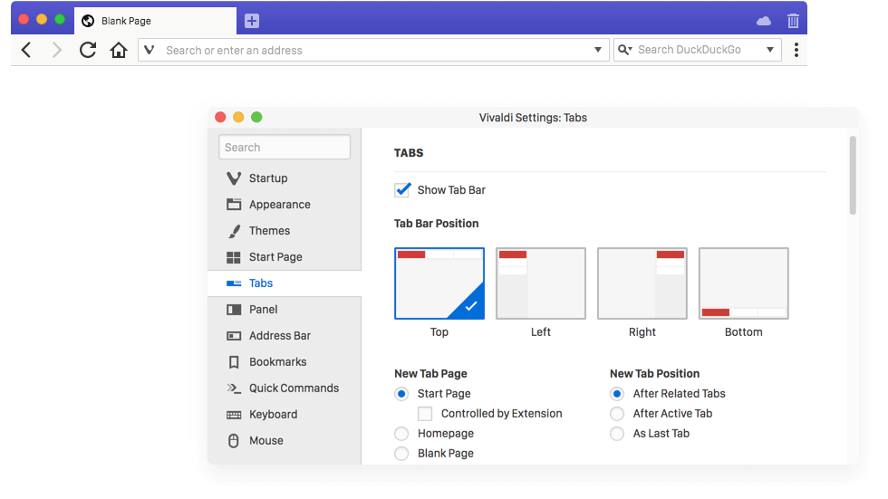This screenshot has width=888, height=499.
Task: Enable Controlled by Extension checkbox
Action: tap(425, 414)
